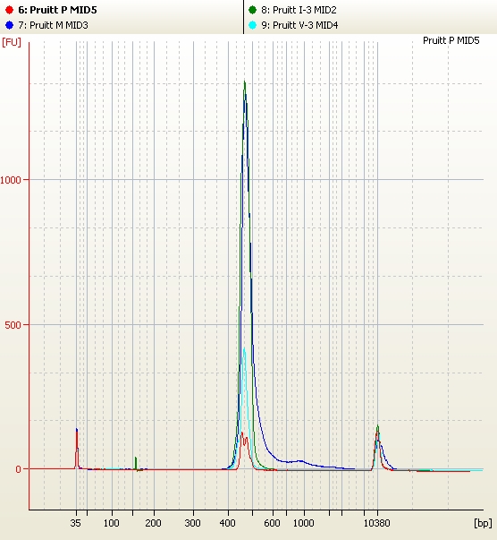
Task: Click the 10380 bp upper marker axis label
Action: tap(376, 523)
